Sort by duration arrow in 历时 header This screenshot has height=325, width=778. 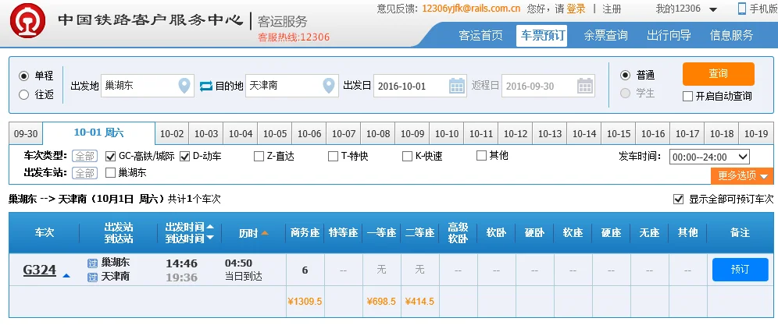[265, 233]
